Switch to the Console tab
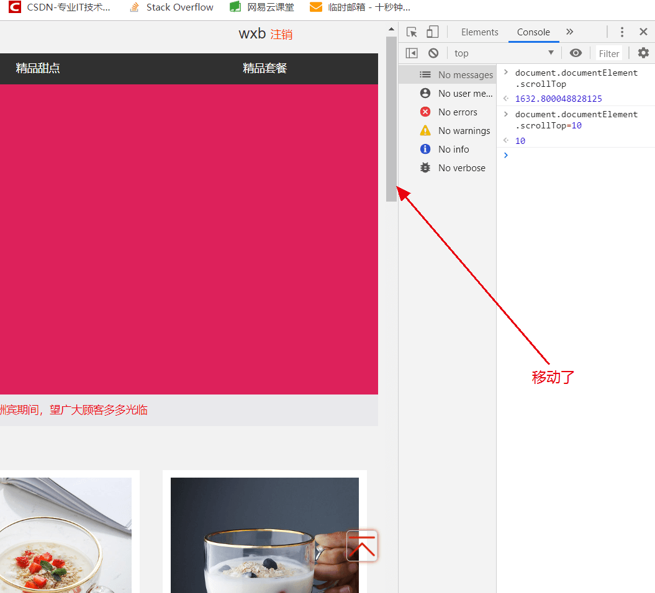 point(533,32)
